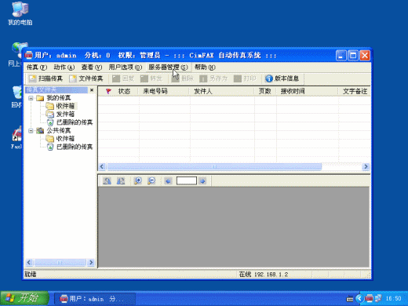Open 版本信息 version info

(x=282, y=78)
